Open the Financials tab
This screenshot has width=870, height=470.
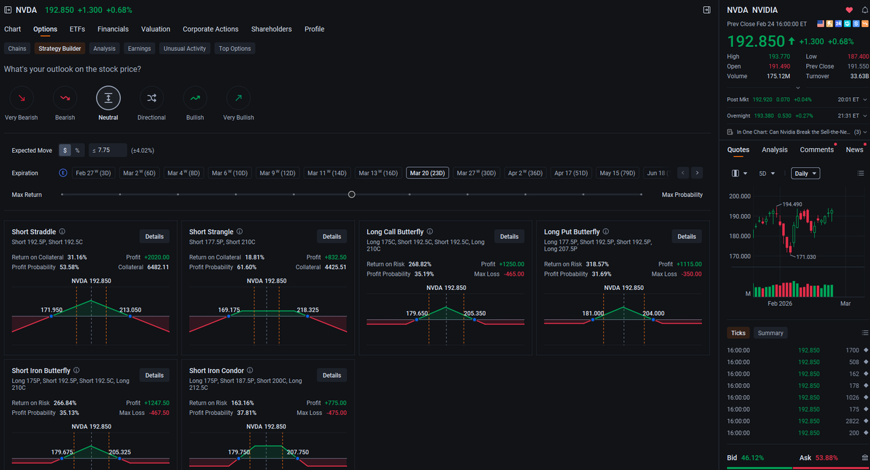coord(113,29)
